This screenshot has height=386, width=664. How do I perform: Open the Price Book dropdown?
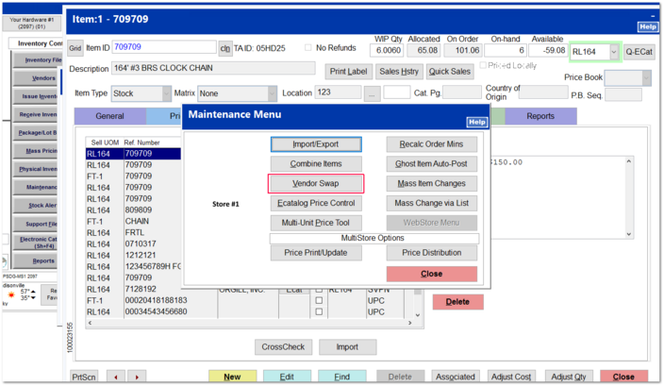[x=646, y=78]
